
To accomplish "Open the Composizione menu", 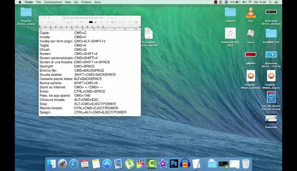I will tap(53, 2).
